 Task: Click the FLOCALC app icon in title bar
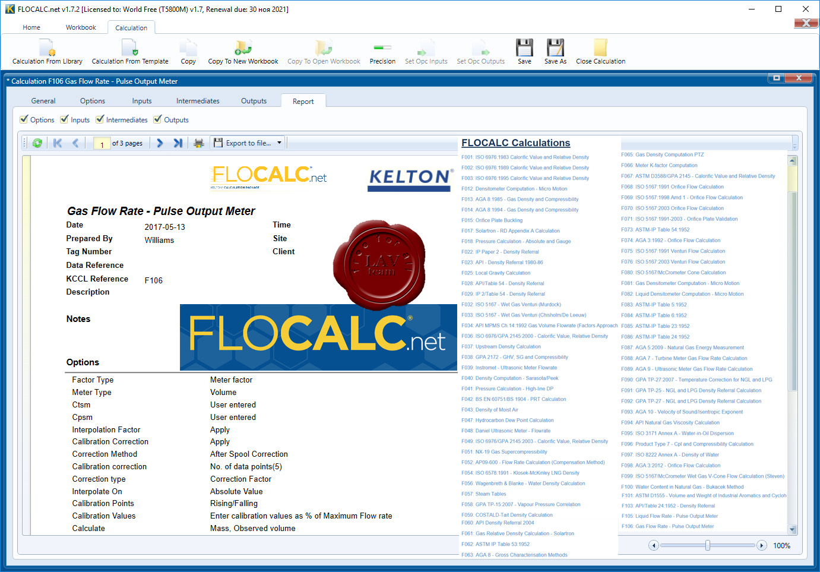point(10,9)
